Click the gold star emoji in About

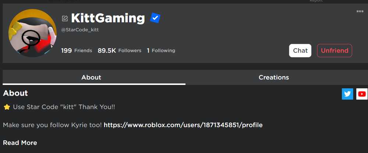point(7,107)
